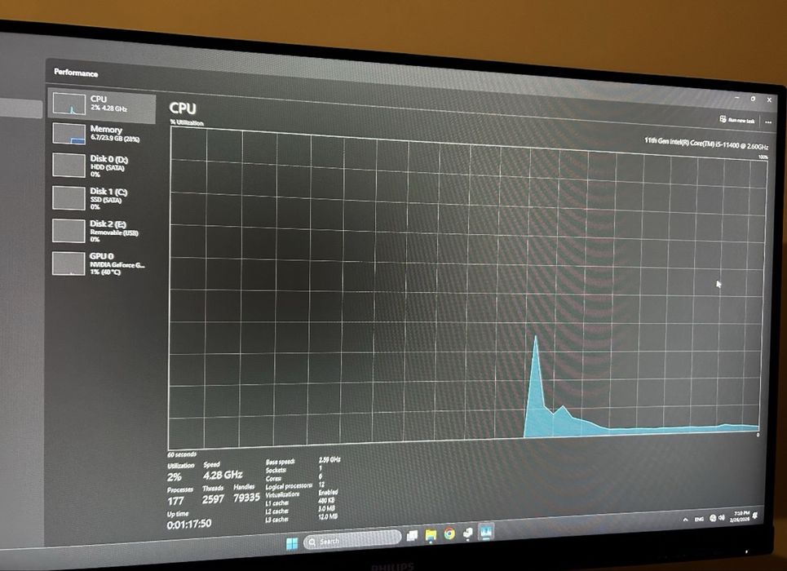Click the 177 processes count

pos(175,501)
